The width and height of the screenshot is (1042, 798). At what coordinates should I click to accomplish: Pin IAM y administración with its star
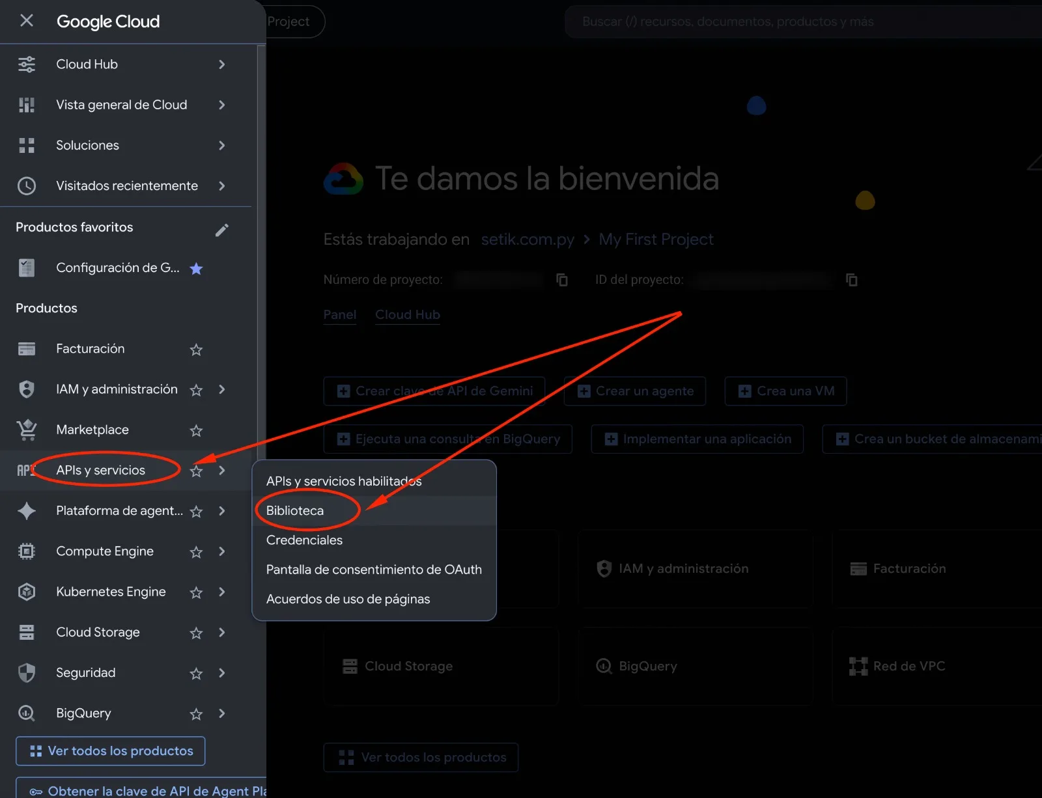click(196, 390)
